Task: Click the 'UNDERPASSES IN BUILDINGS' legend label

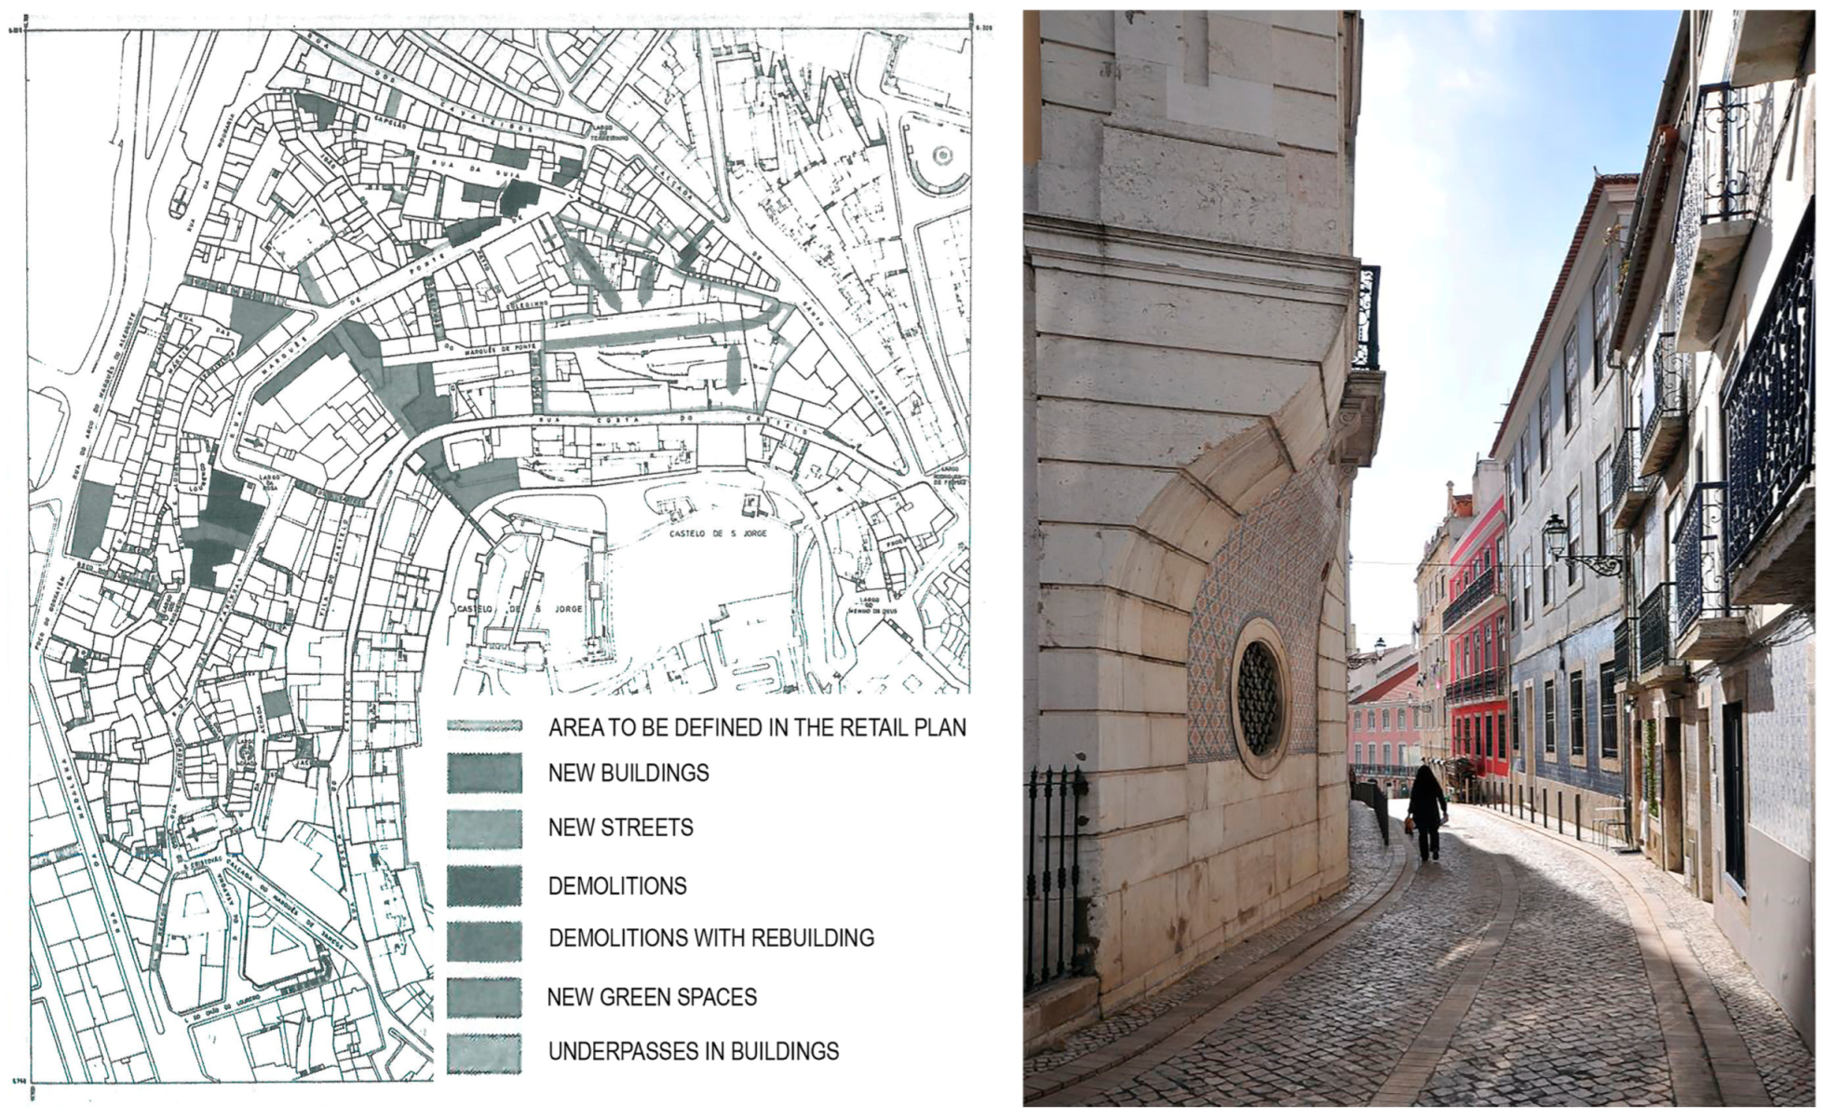Action: pos(694,1052)
